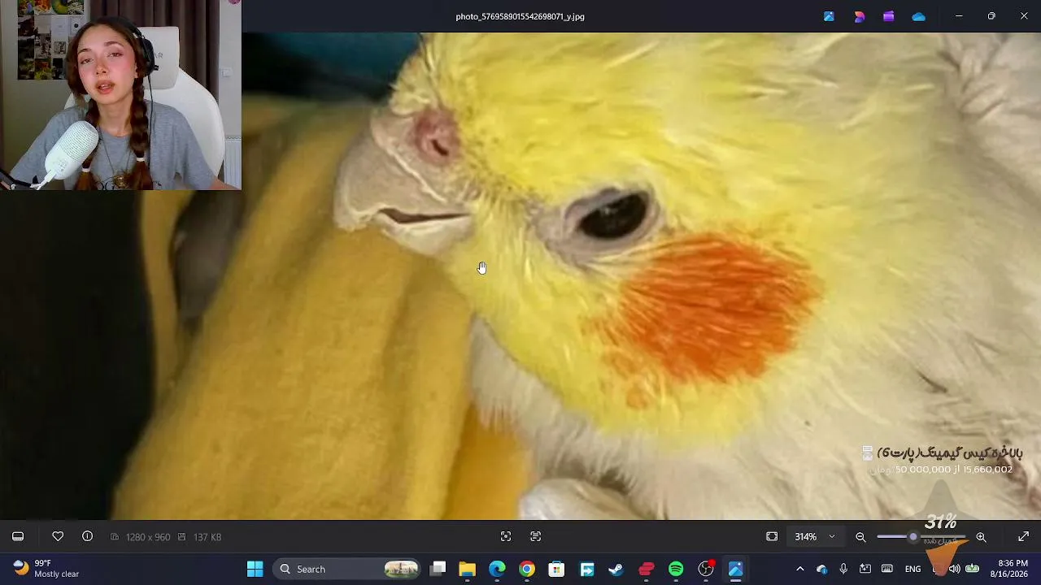This screenshot has height=585, width=1041.
Task: Minimize the Photos window
Action: tap(959, 16)
